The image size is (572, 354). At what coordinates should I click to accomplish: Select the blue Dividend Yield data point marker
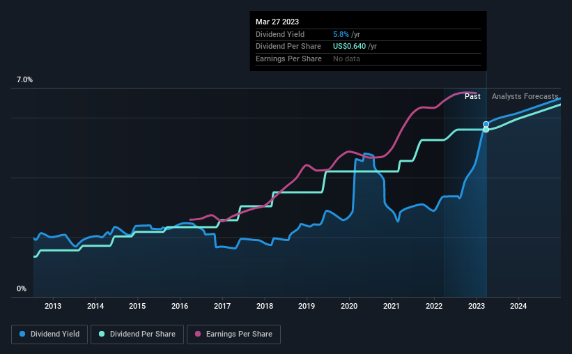pos(486,125)
